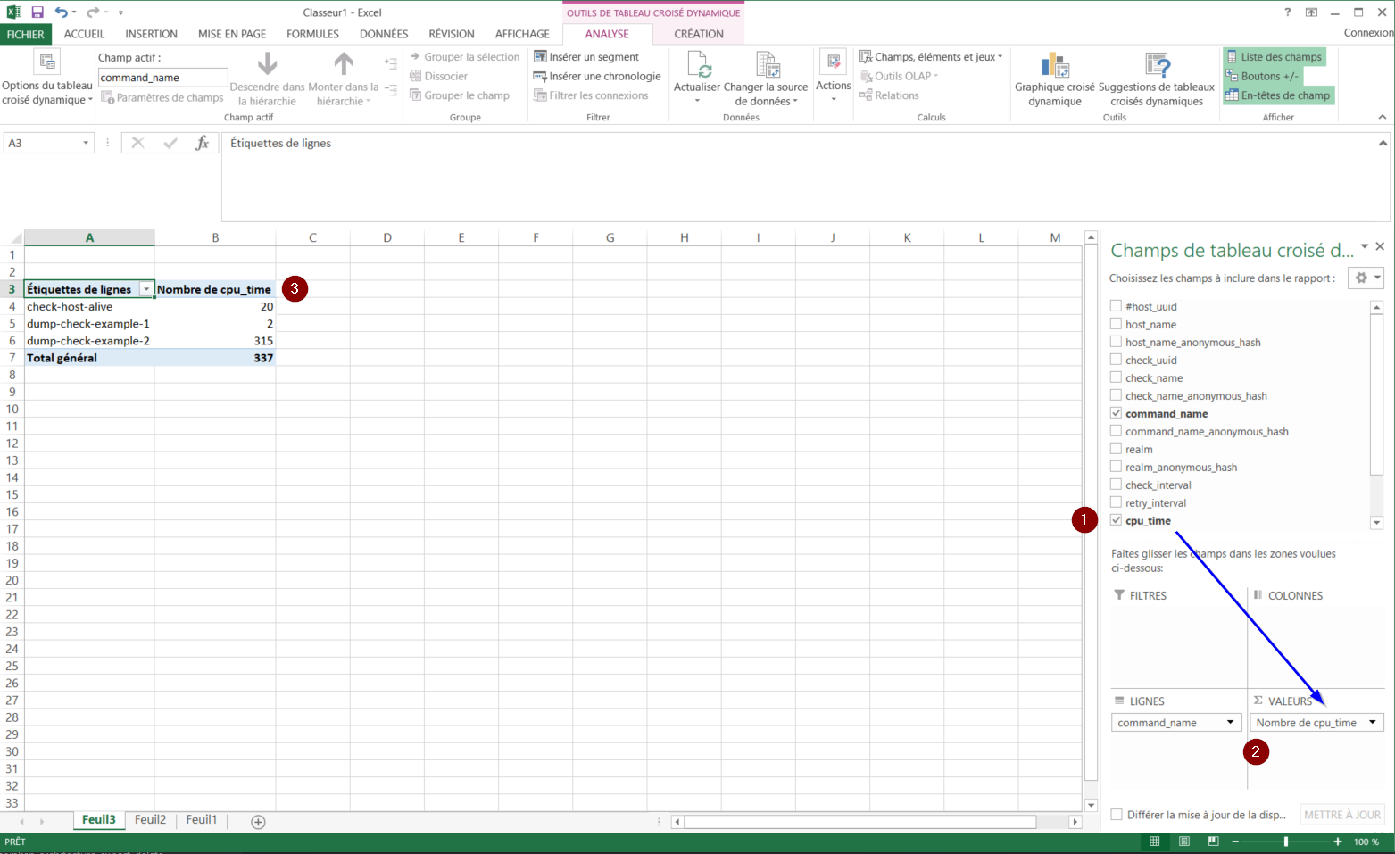Check Différer la mise à jour option
Screen dimensions: 1395x854
1117,814
